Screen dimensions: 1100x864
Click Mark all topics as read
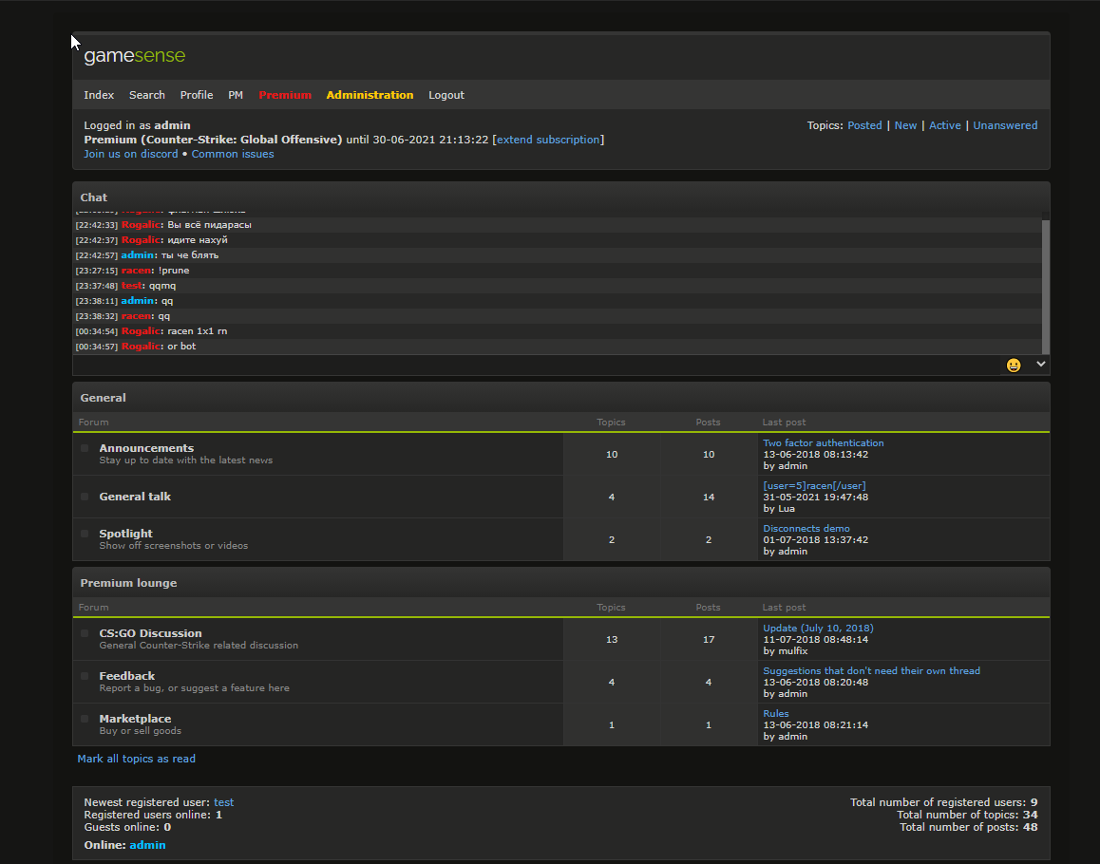pyautogui.click(x=137, y=759)
